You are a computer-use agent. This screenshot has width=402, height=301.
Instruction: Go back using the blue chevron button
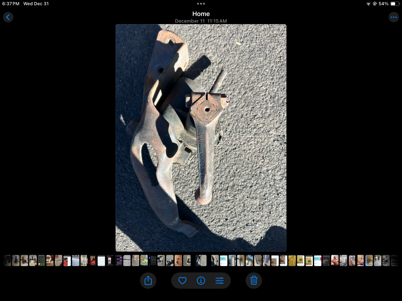pos(8,17)
